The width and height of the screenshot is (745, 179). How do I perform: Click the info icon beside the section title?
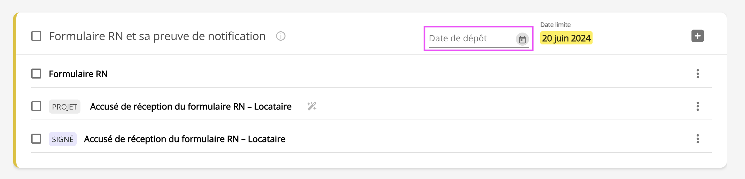281,36
